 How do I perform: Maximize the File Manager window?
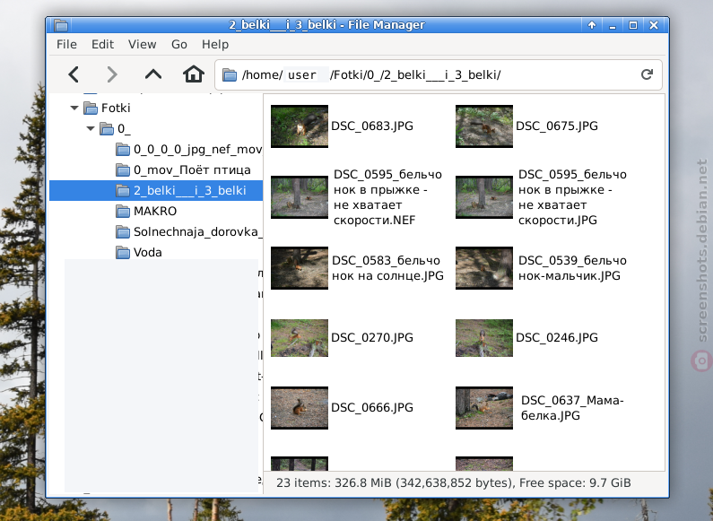pyautogui.click(x=632, y=25)
